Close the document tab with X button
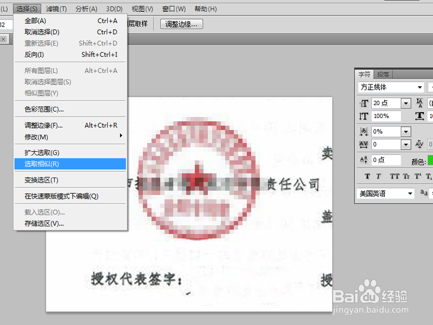This screenshot has height=325, width=433. [x=3, y=39]
